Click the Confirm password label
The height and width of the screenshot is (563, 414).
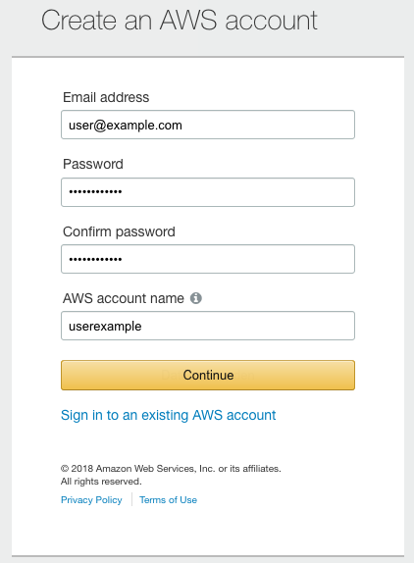click(x=119, y=231)
